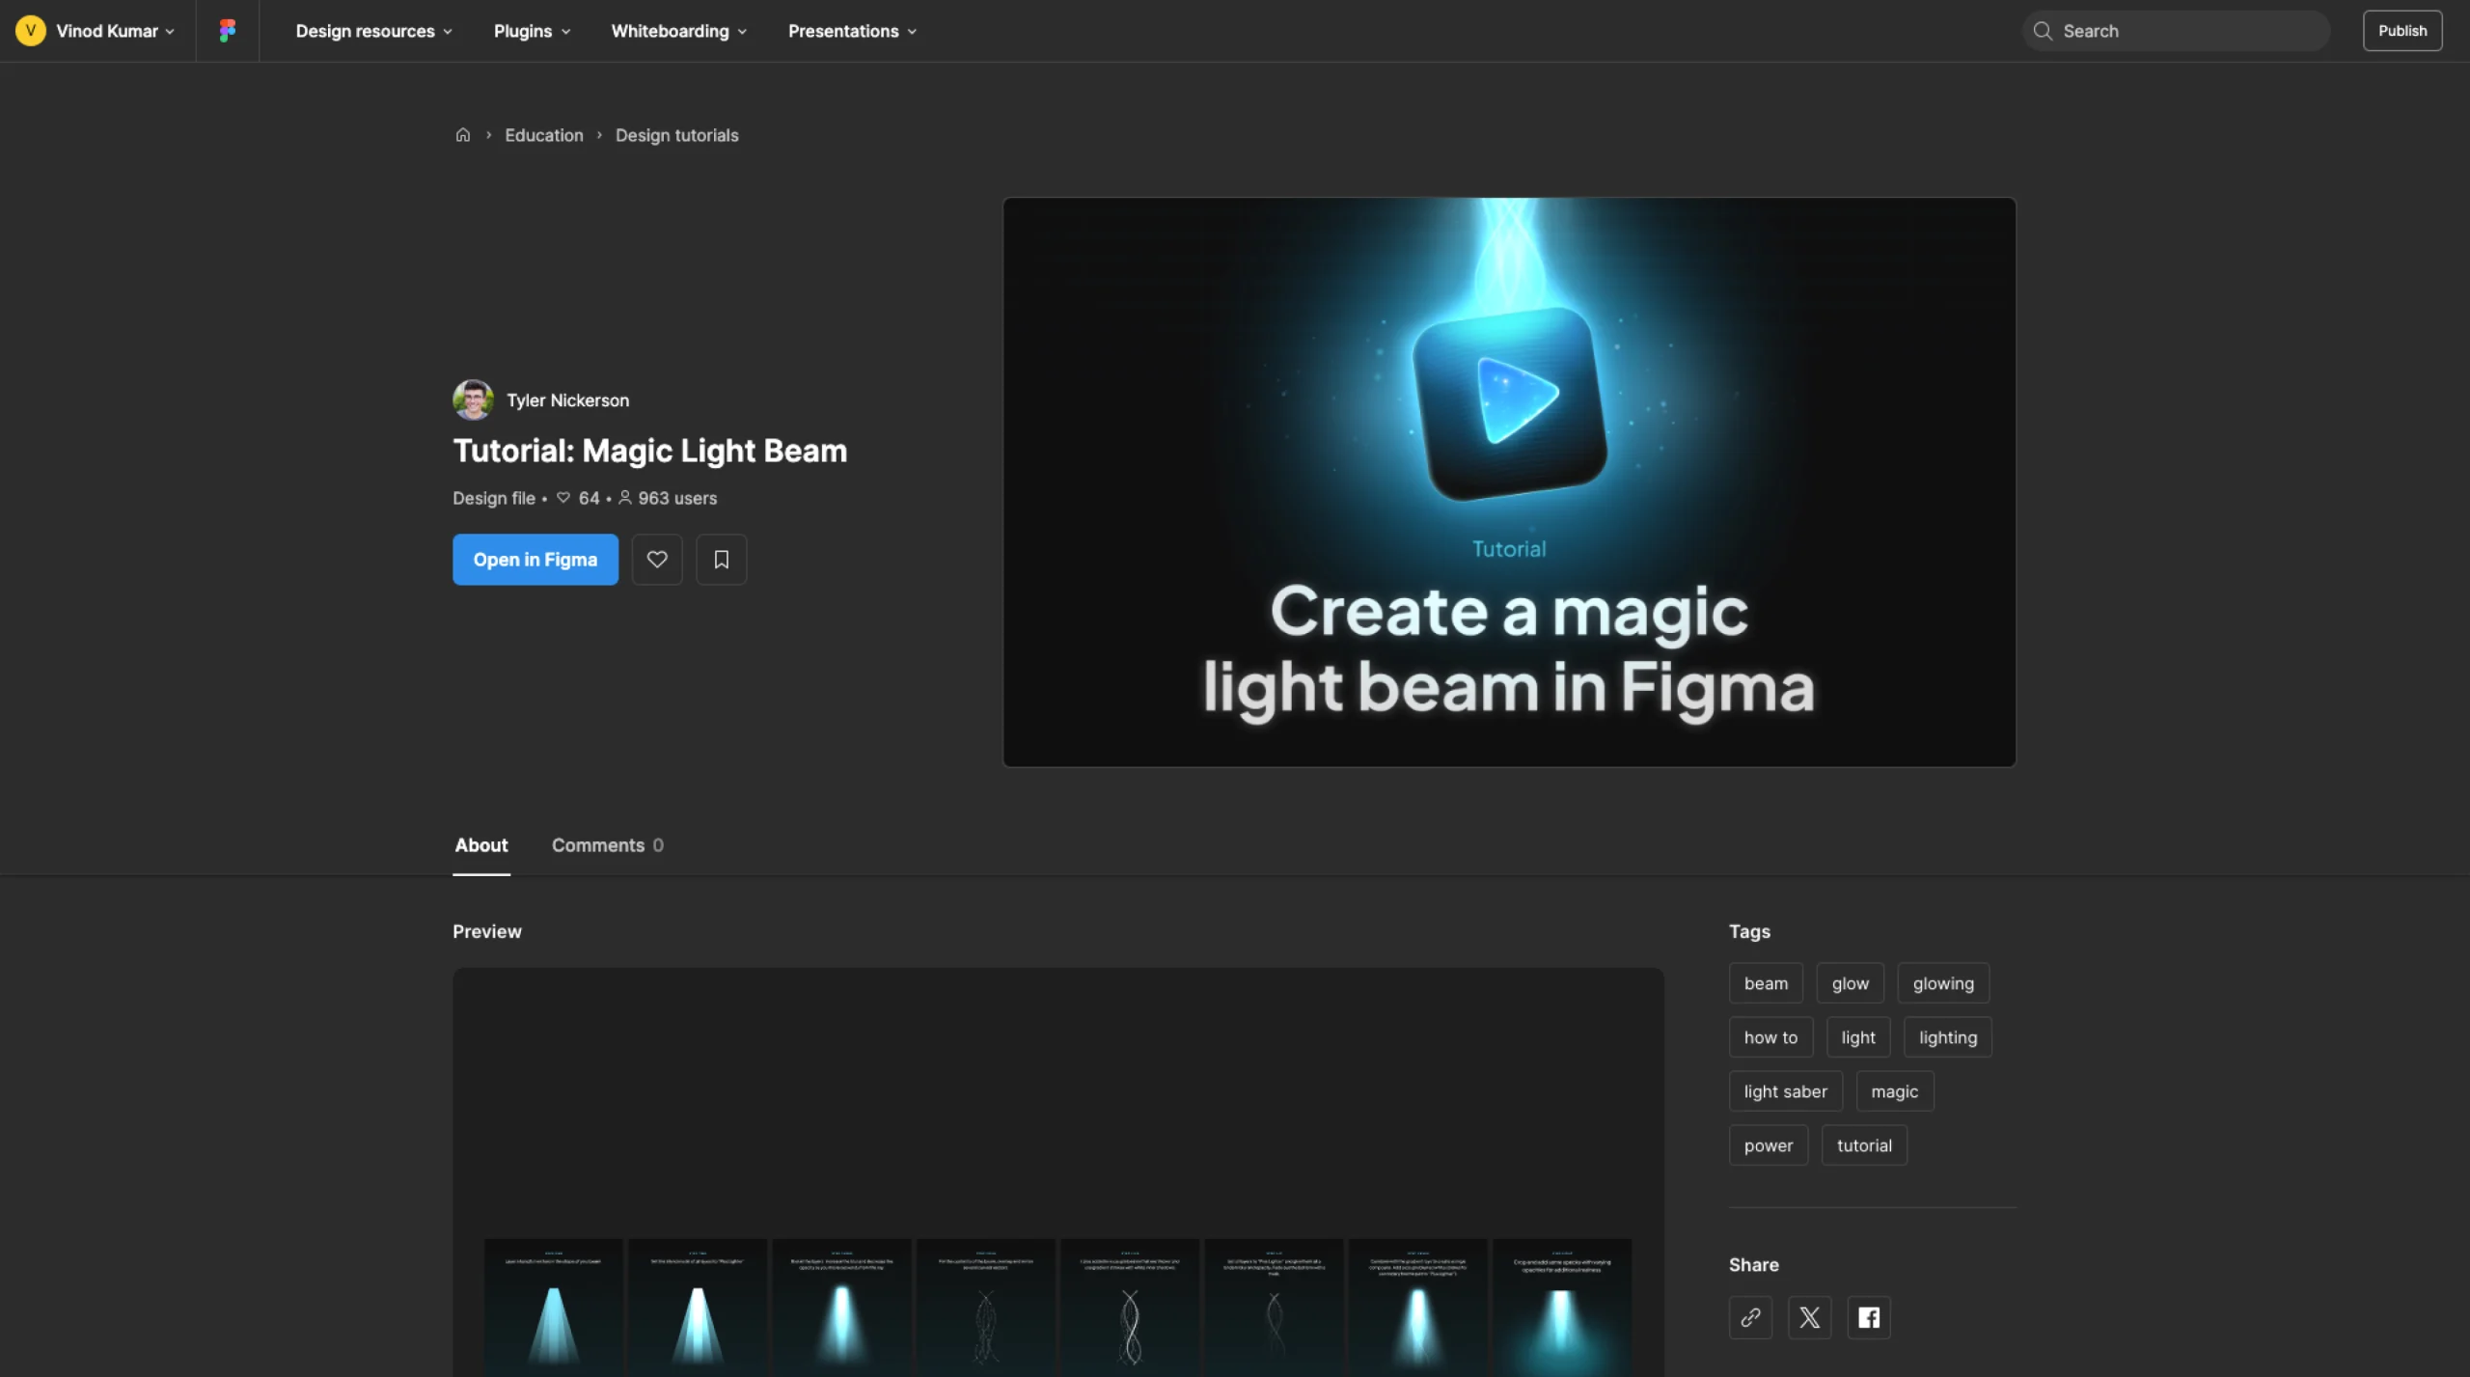Click title Tutorial: Magic Light Beam
Viewport: 2470px width, 1377px height.
coord(649,451)
